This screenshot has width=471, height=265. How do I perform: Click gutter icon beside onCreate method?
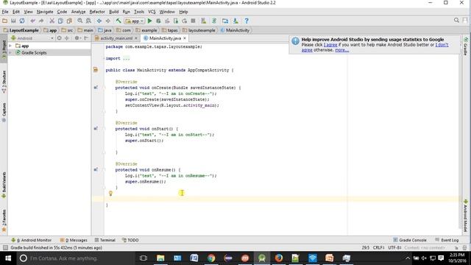tap(96, 88)
